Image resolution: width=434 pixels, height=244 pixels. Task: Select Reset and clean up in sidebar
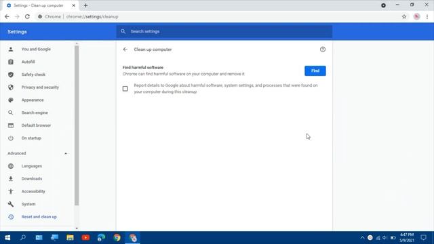[39, 217]
